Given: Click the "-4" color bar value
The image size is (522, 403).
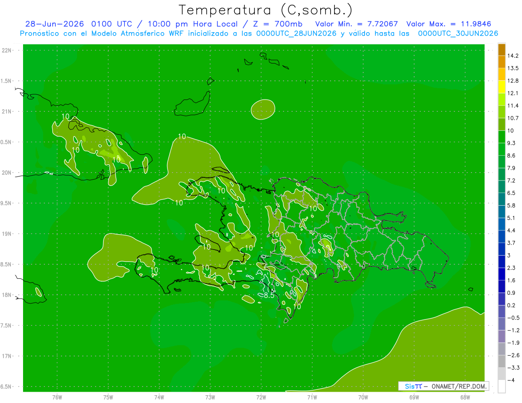Looking at the screenshot, I should (512, 380).
